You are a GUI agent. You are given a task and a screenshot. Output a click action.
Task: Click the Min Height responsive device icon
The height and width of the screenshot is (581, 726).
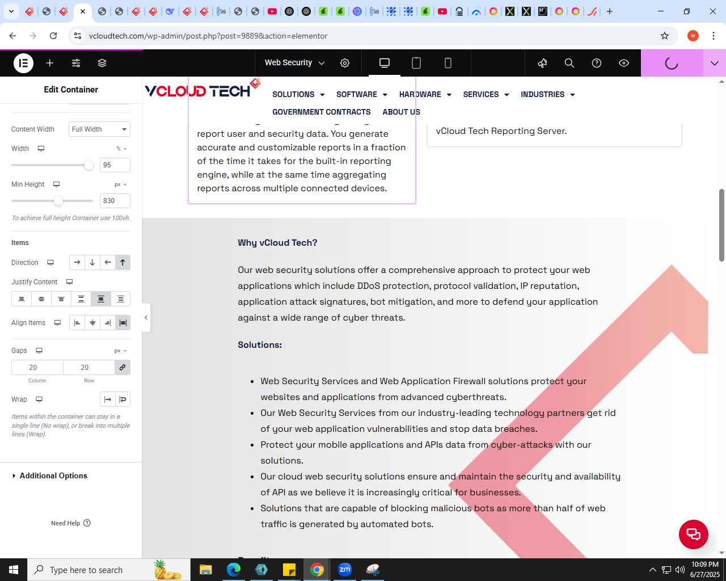coord(56,184)
